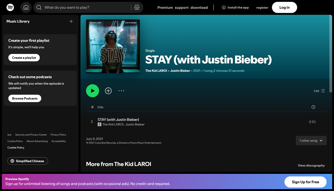Start playback with the green Play button
The height and width of the screenshot is (191, 334).
pos(92,91)
